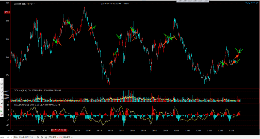260x139 pixels.
Task: Select the rectangle drawing tool
Action: tap(2, 84)
